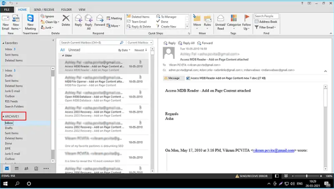Screen dimensions: 334x189
Task: Click the Send/Receive Error warning icon
Action: click(x=237, y=176)
